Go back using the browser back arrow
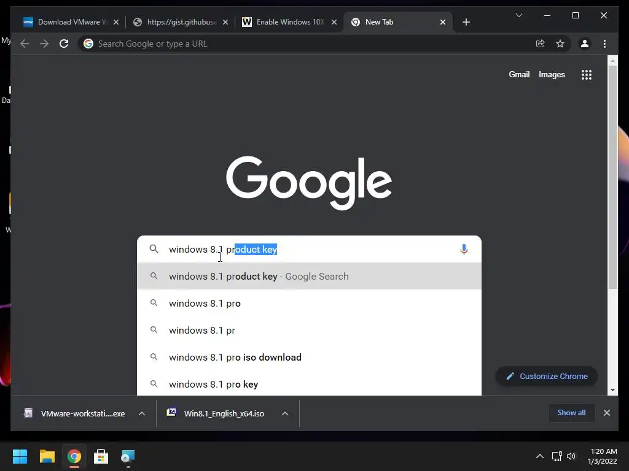 pyautogui.click(x=25, y=44)
